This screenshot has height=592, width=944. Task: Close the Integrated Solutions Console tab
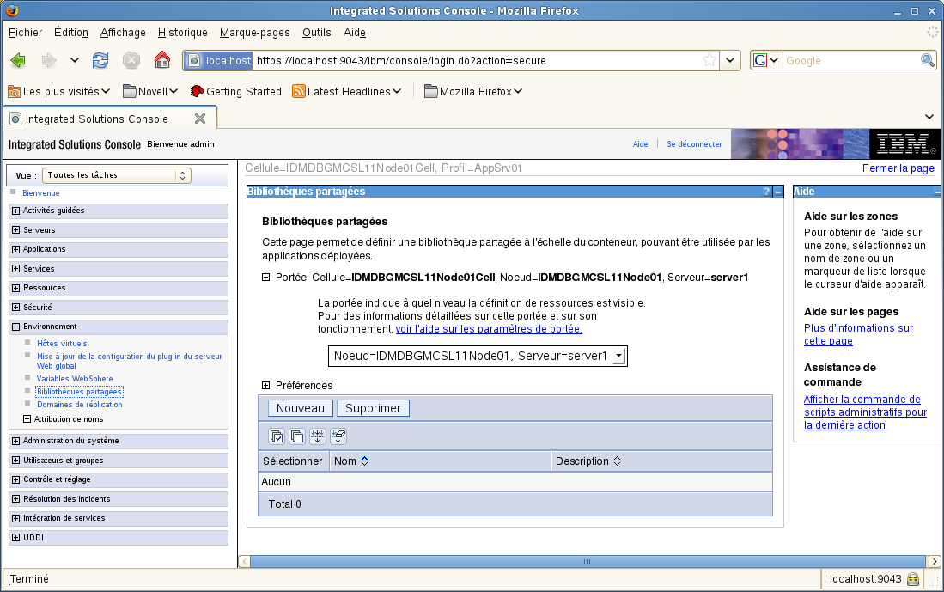[200, 119]
